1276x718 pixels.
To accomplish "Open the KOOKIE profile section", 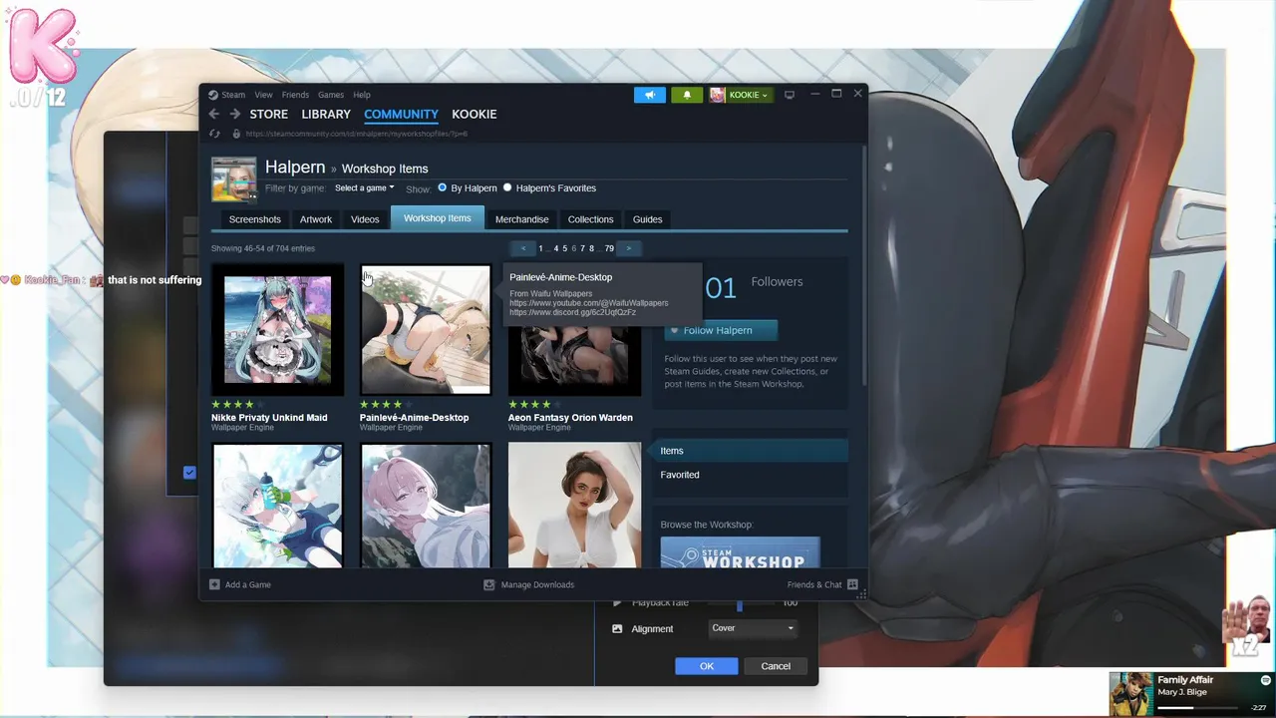I will 474,114.
